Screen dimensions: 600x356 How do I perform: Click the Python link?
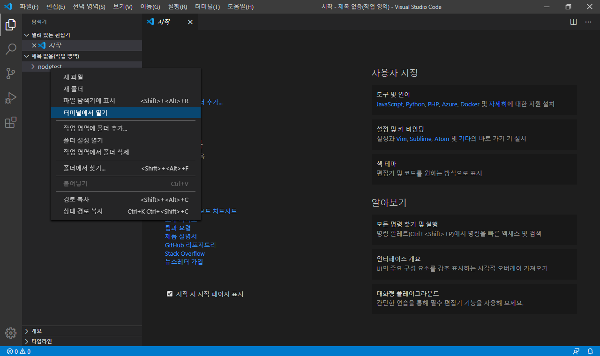[x=415, y=104]
